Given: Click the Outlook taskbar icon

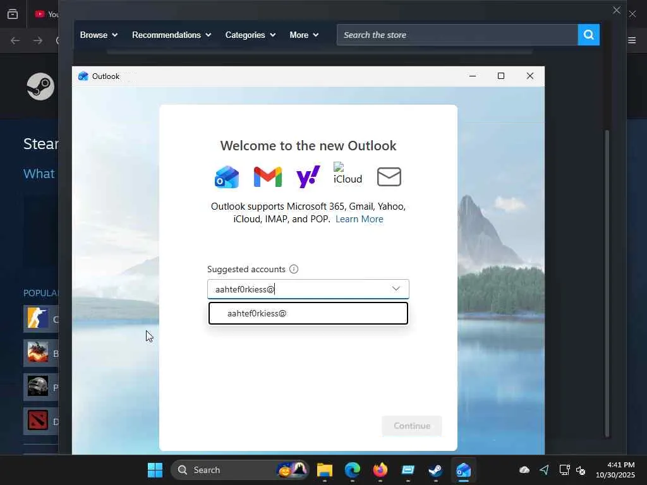Looking at the screenshot, I should tap(463, 470).
